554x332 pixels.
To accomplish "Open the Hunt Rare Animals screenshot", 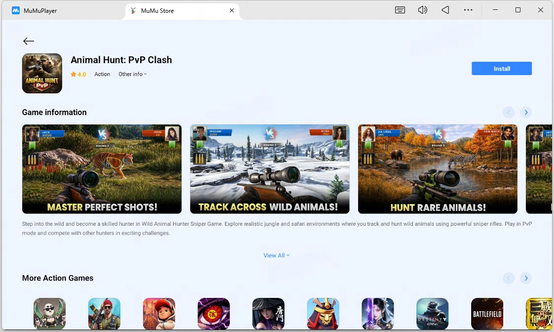I will click(438, 169).
